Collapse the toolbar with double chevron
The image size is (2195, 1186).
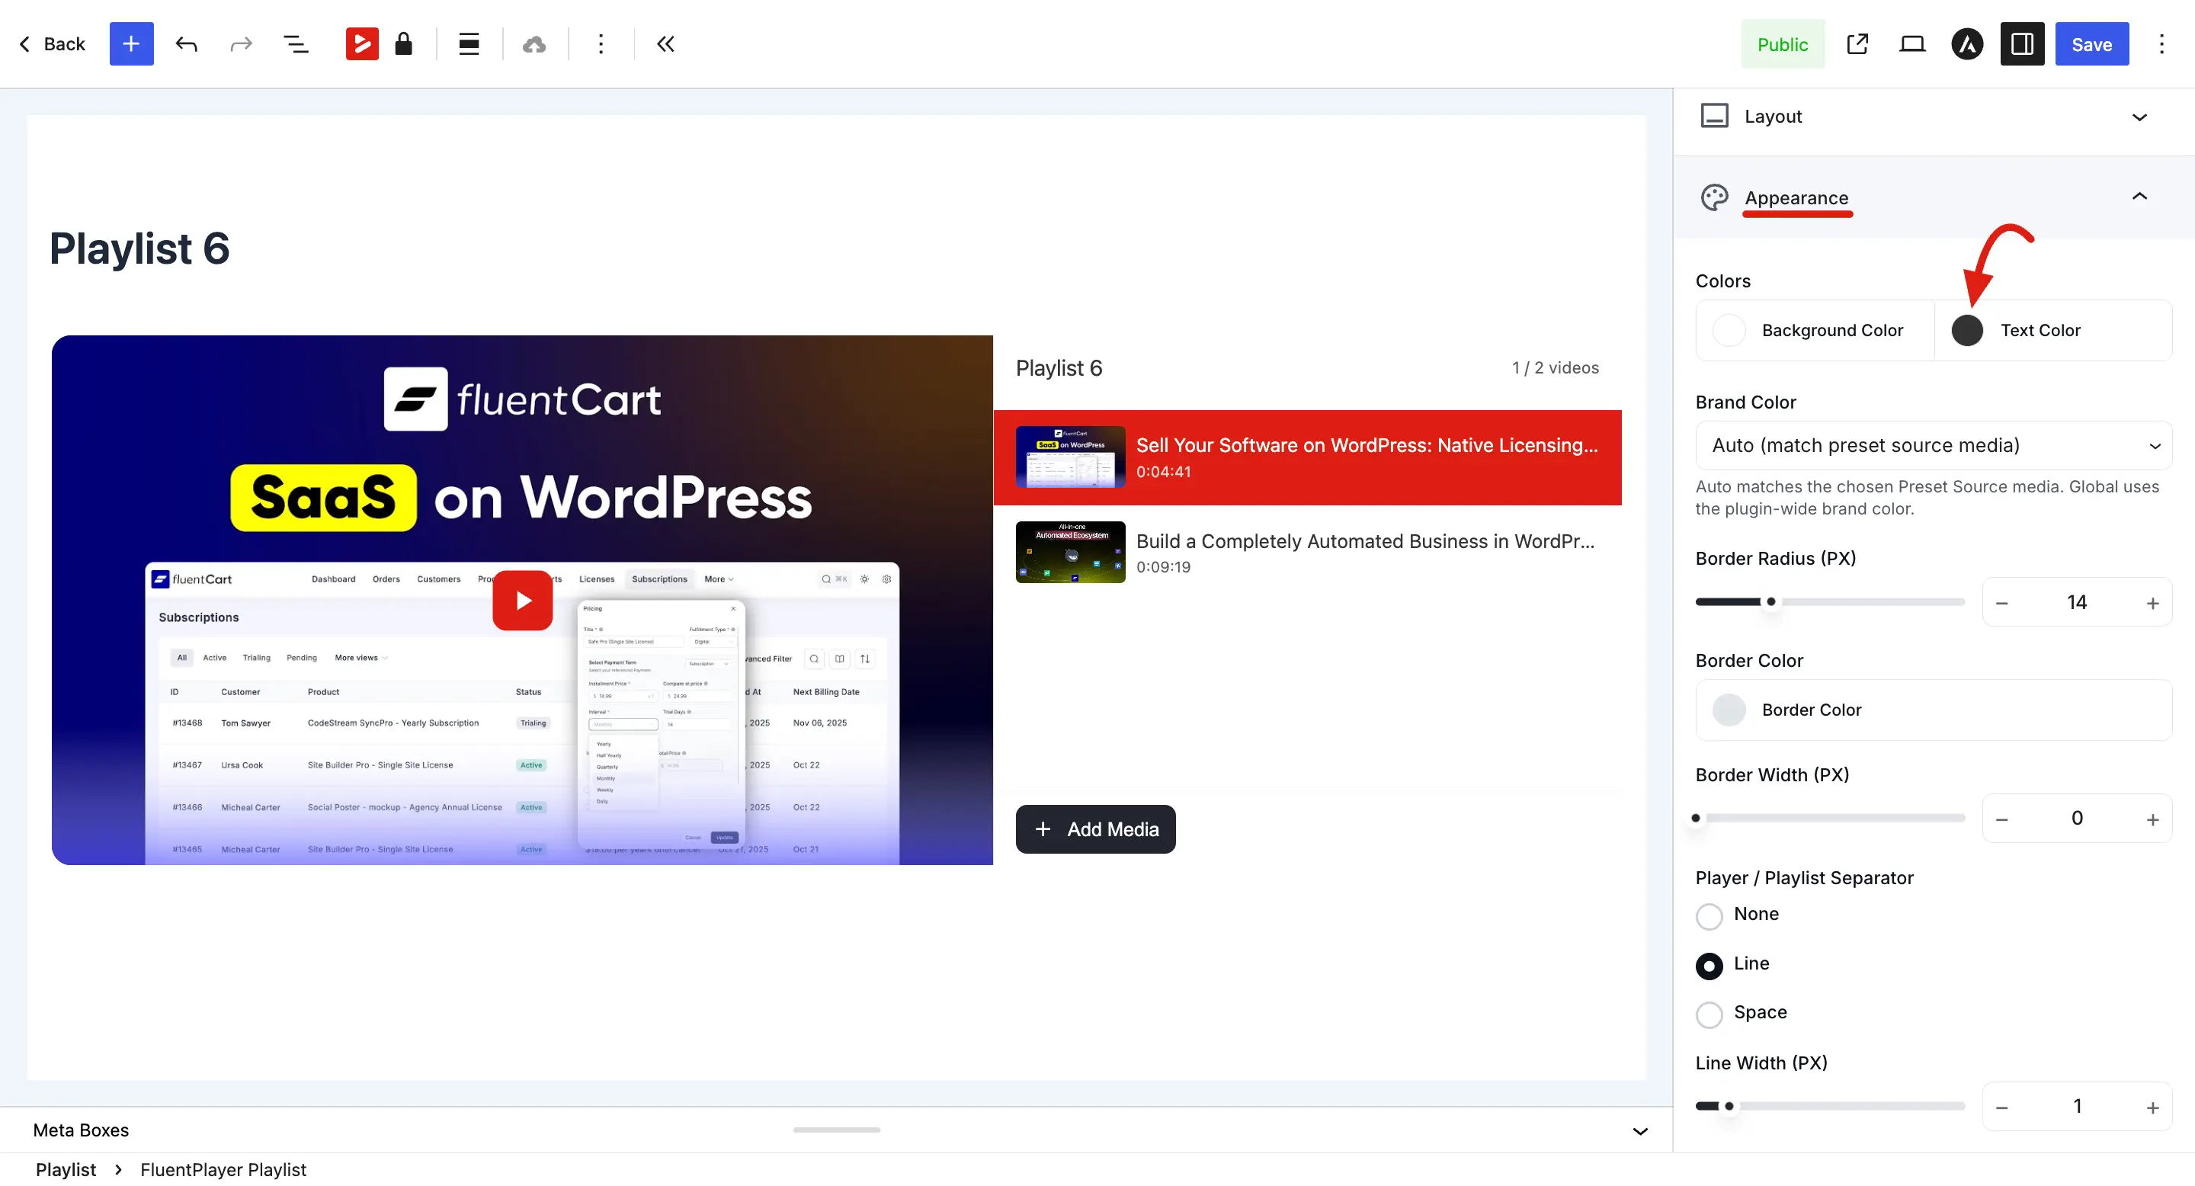coord(665,43)
